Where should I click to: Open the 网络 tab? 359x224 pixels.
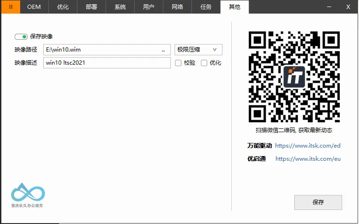point(177,7)
